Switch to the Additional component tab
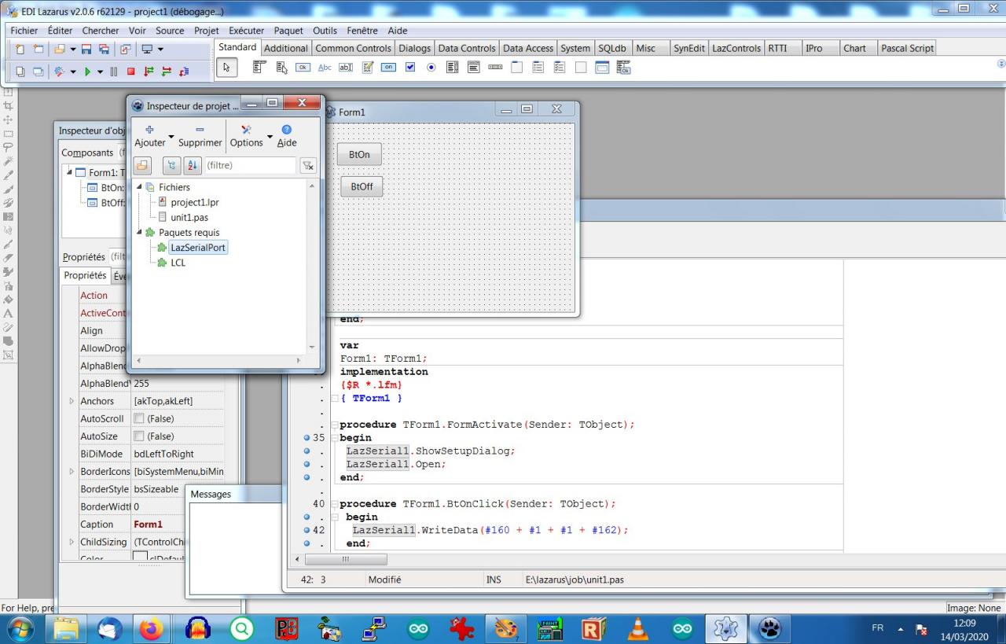The height and width of the screenshot is (644, 1006). (286, 48)
